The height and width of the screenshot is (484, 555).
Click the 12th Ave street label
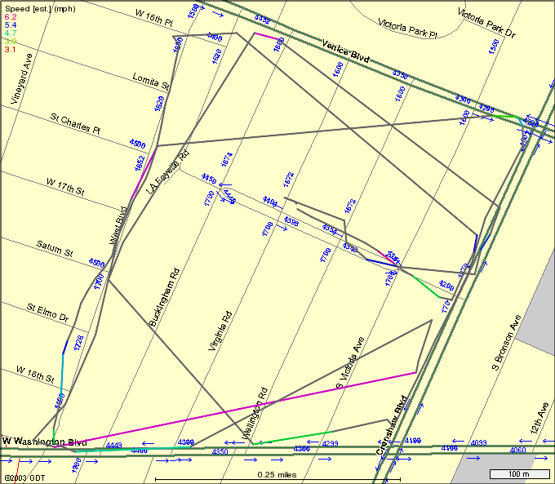pyautogui.click(x=539, y=418)
